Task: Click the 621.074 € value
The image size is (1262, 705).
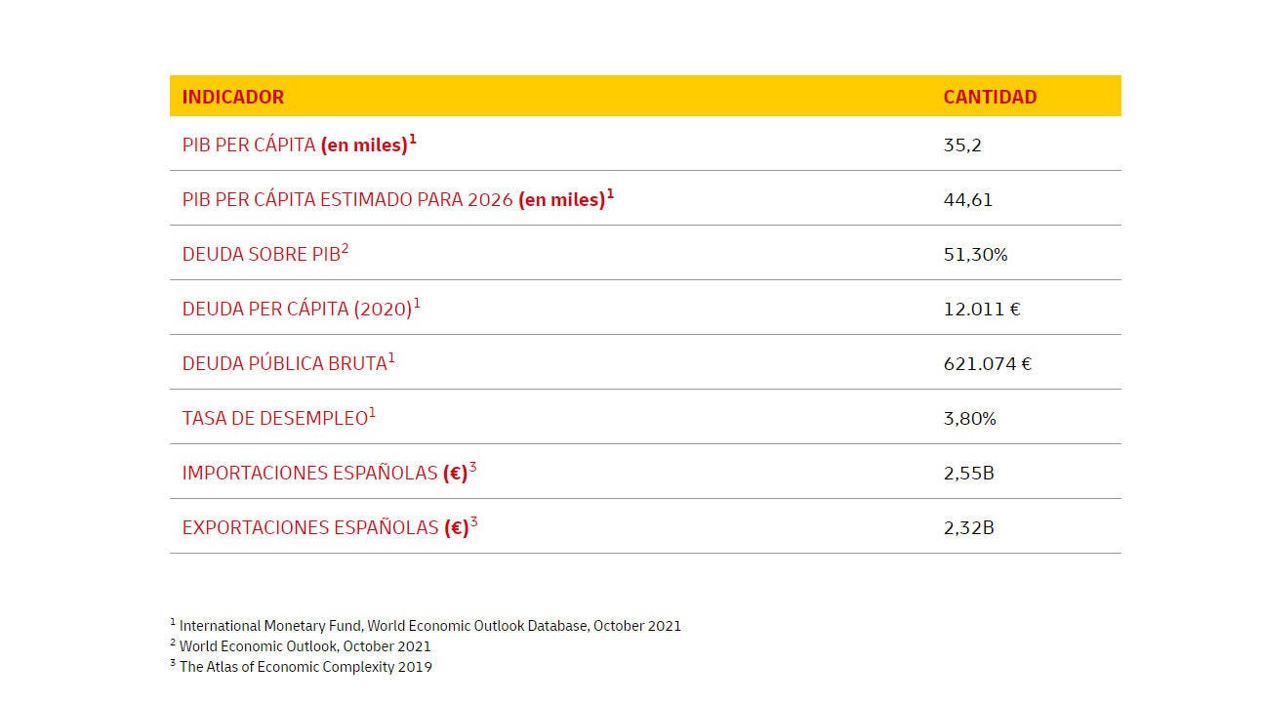Action: (988, 364)
